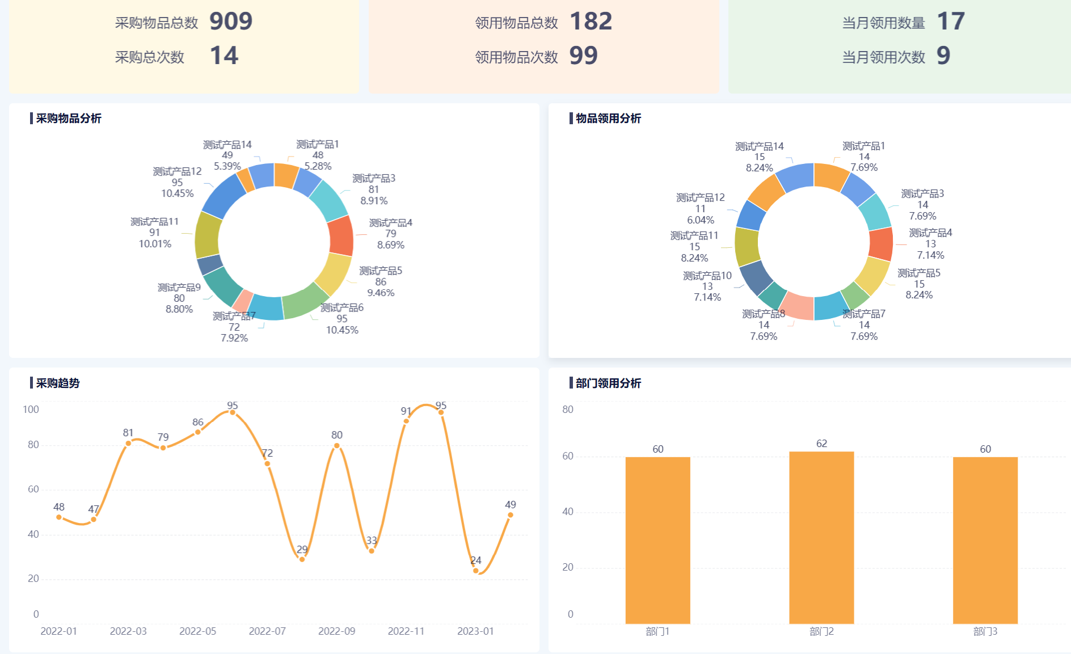
Task: Click the last trend point labeled 49
Action: point(511,515)
